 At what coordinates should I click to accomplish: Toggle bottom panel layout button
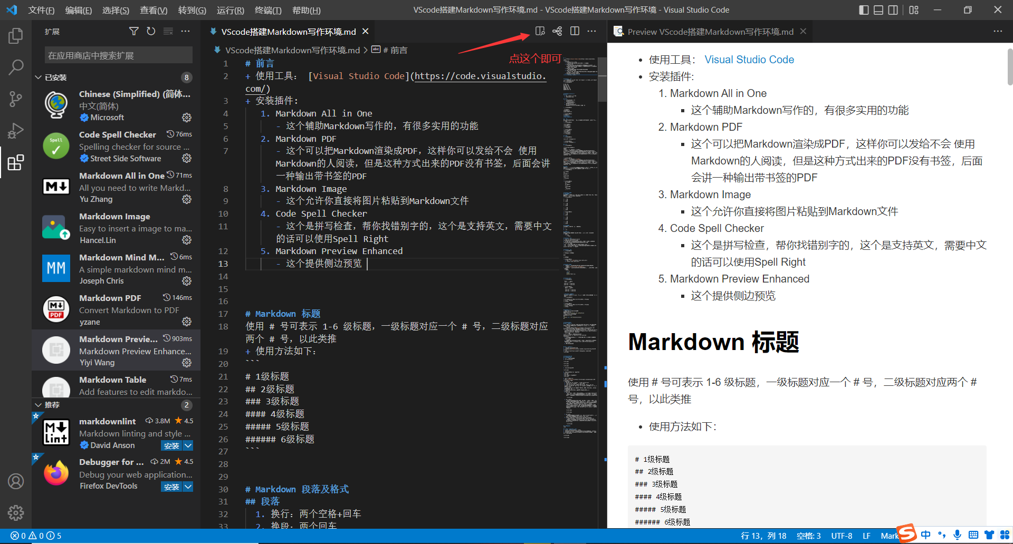point(878,10)
